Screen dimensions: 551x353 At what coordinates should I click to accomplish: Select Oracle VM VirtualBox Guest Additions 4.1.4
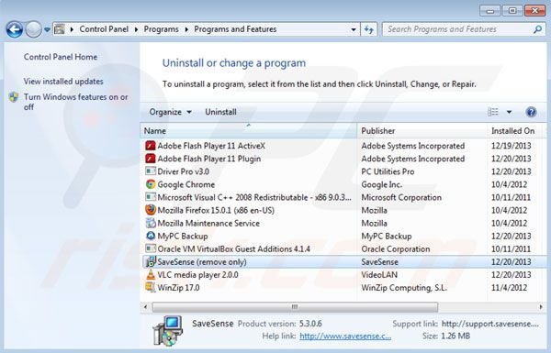[x=233, y=249]
